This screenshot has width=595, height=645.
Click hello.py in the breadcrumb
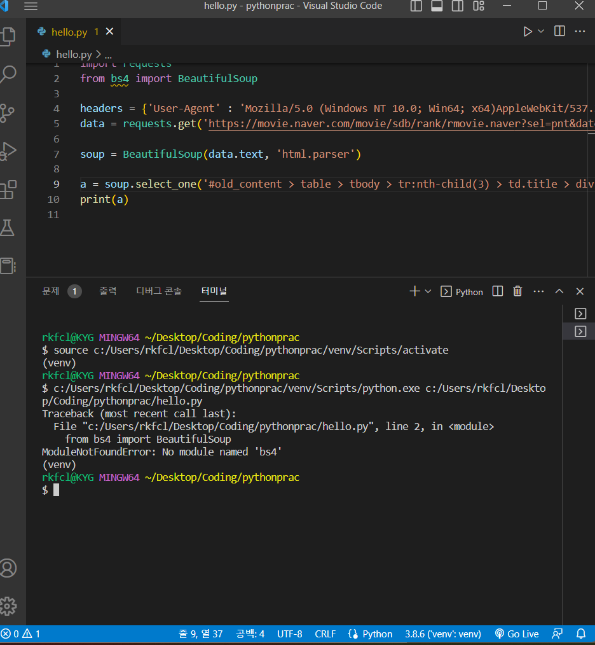[x=74, y=54]
